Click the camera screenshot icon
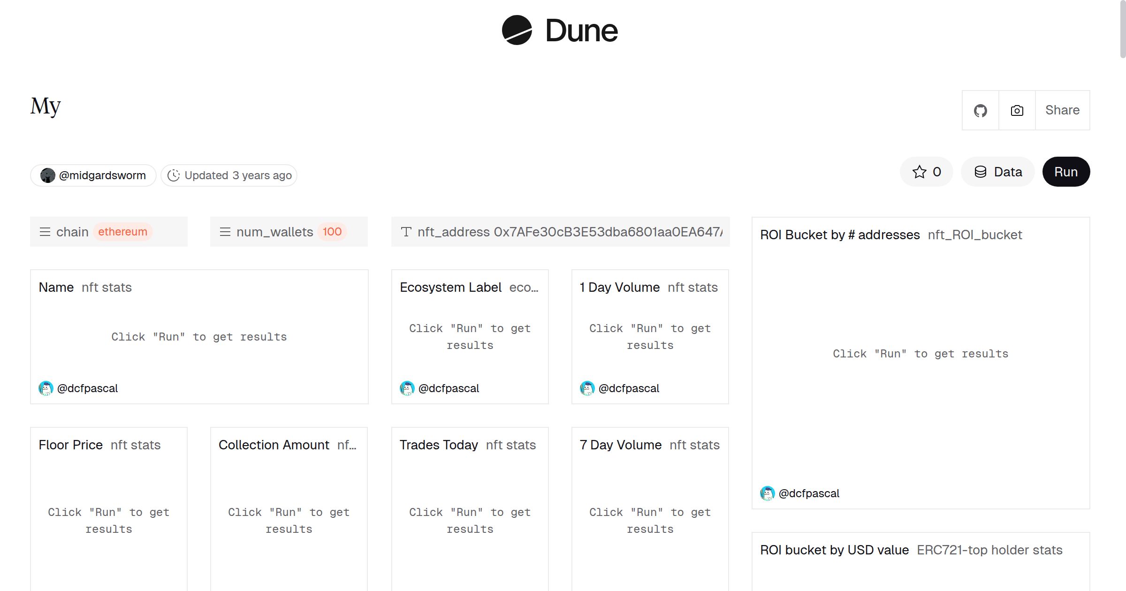Image resolution: width=1126 pixels, height=591 pixels. click(x=1017, y=111)
